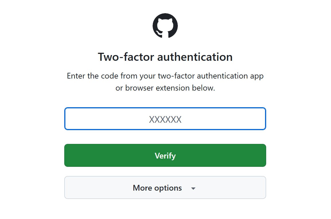
Task: Place cursor in the verification code field
Action: click(165, 119)
